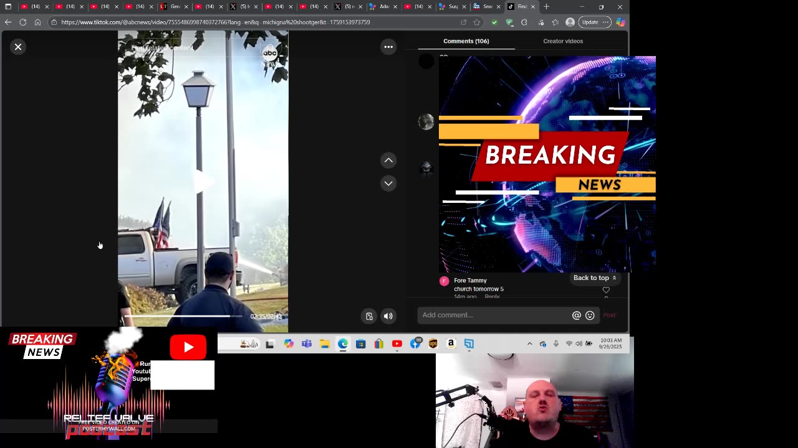
Task: Open the Copilot app in taskbar
Action: 289,344
